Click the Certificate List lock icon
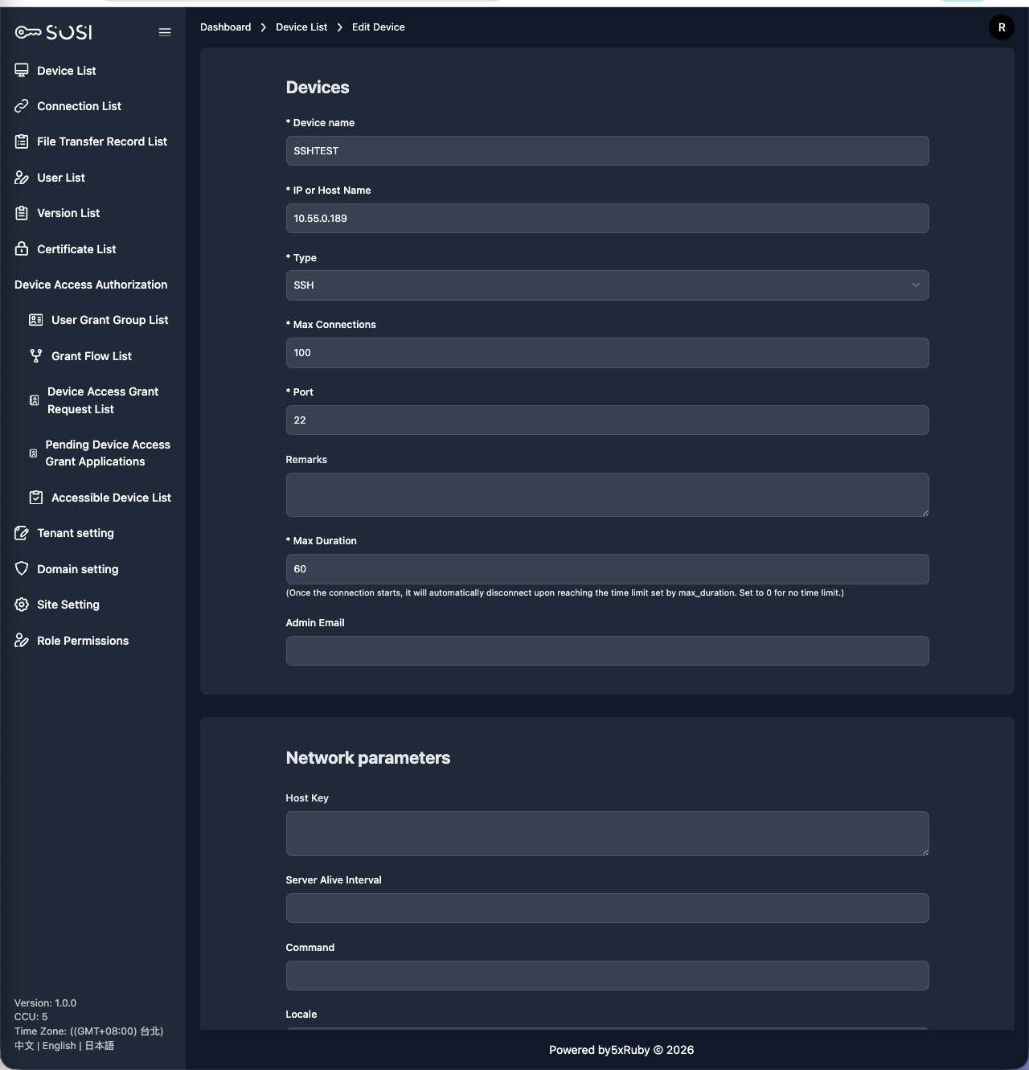 (22, 249)
